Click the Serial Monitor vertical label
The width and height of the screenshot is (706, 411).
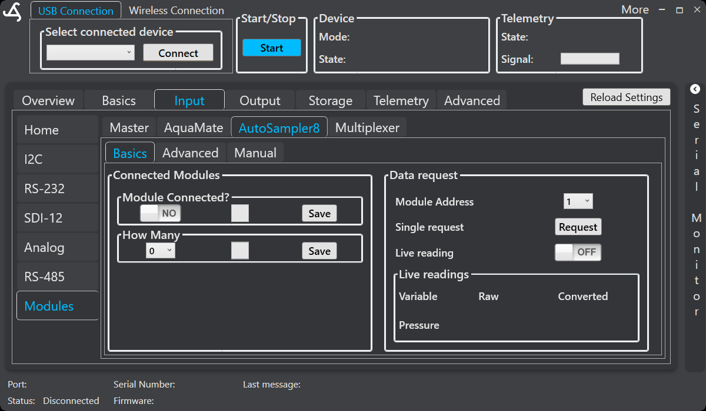[x=696, y=210]
